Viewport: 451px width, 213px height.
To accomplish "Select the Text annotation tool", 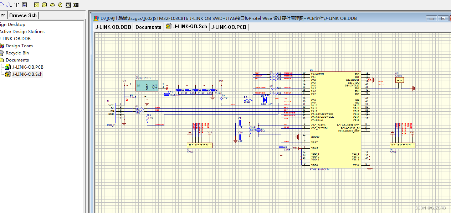I will click(x=16, y=5).
